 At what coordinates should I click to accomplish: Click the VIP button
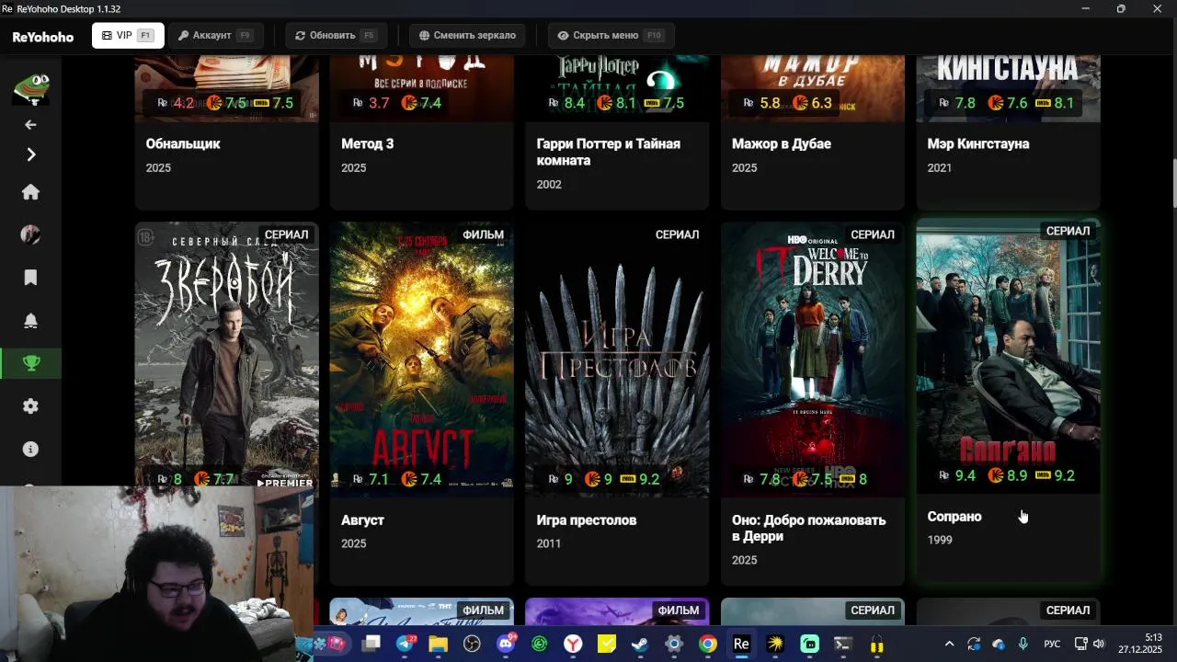coord(128,36)
